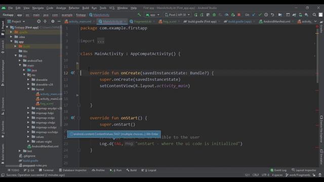Toggle the Terminal tool window

pos(46,170)
